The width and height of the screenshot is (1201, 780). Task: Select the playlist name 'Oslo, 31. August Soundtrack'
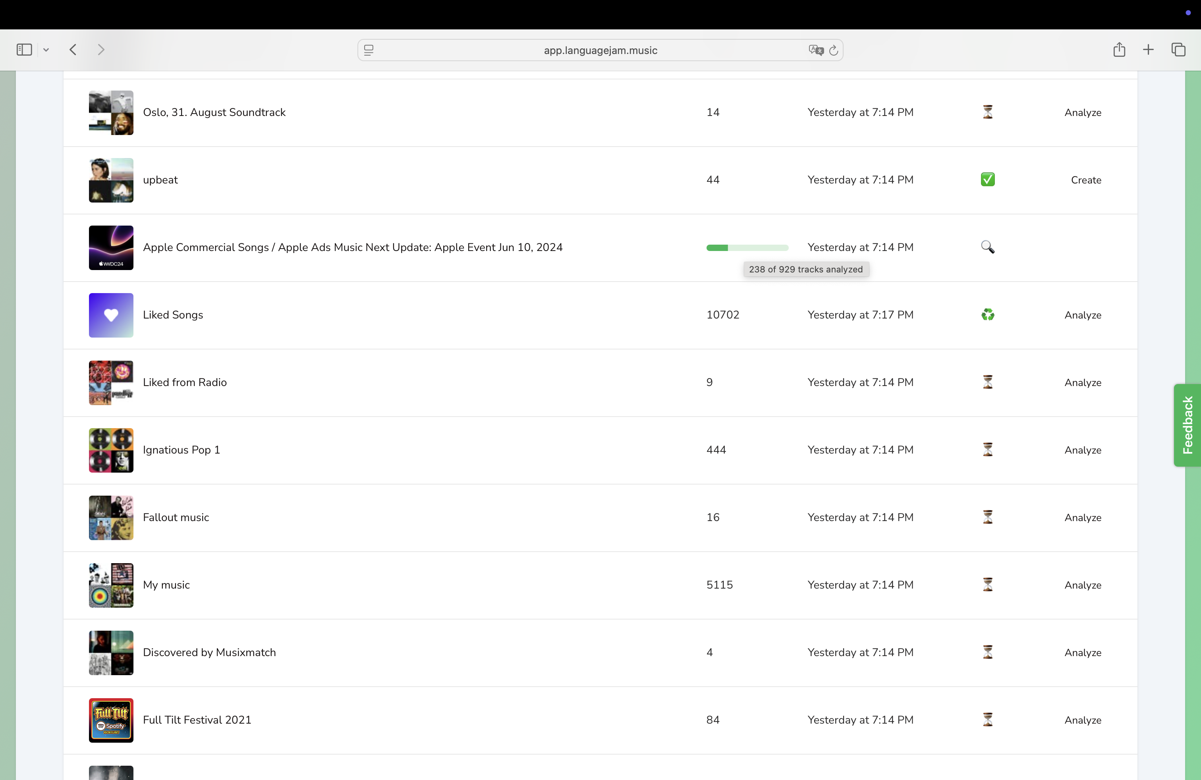214,112
